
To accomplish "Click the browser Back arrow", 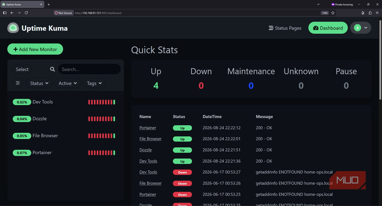I will point(12,13).
